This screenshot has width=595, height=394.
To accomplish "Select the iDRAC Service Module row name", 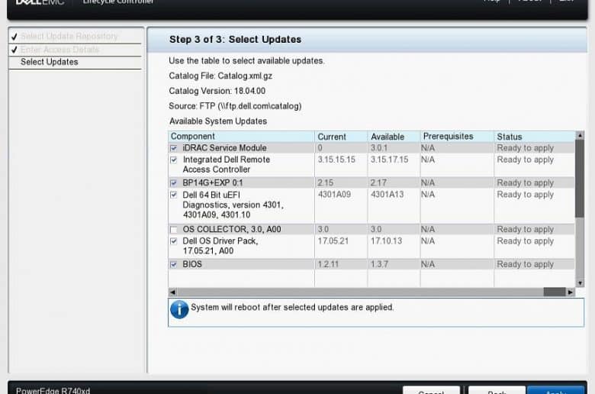I will [224, 148].
